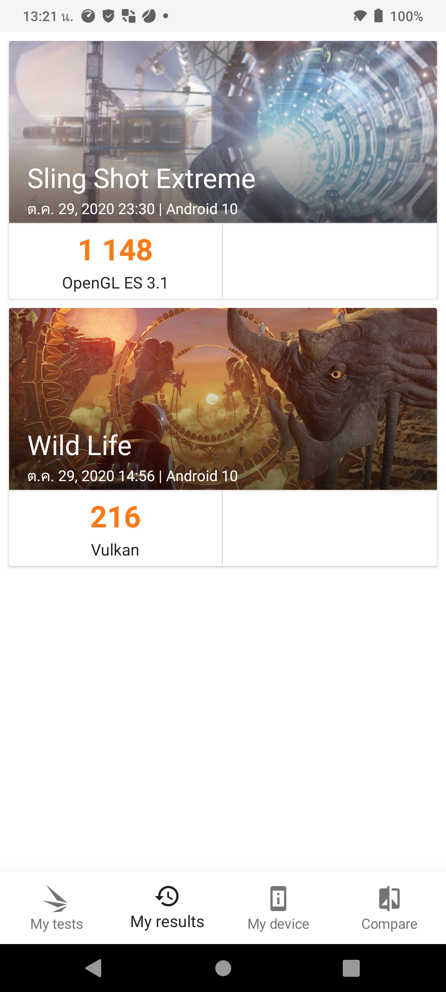Open the My tests tab icon
Screen dimensions: 446x992
56,899
